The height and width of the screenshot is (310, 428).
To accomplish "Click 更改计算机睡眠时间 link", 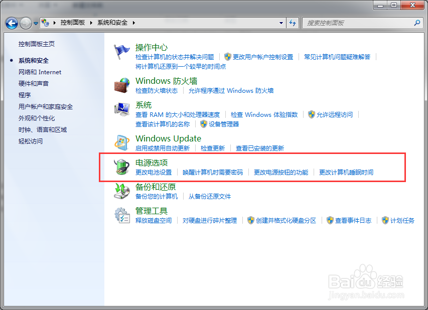I will 346,172.
